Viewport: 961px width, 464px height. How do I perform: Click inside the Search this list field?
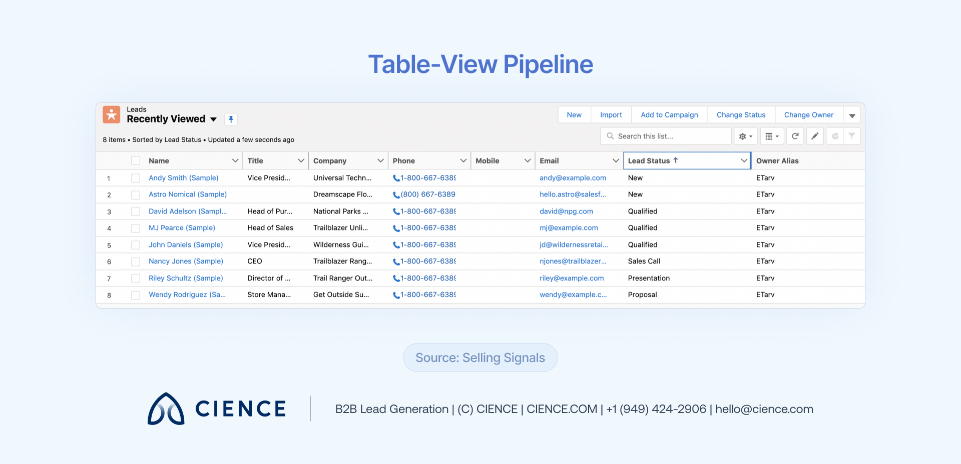point(666,135)
